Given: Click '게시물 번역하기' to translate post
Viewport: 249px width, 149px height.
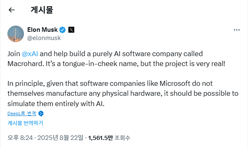Looking at the screenshot, I should 25,123.
